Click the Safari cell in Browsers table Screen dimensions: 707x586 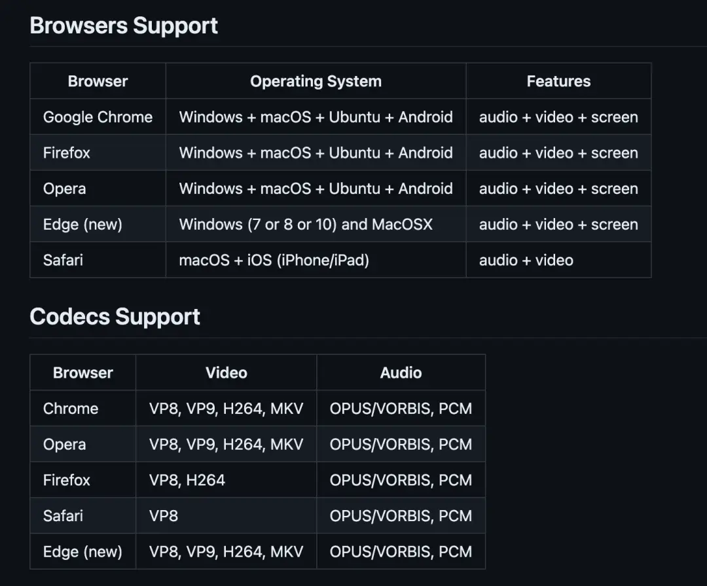tap(63, 260)
